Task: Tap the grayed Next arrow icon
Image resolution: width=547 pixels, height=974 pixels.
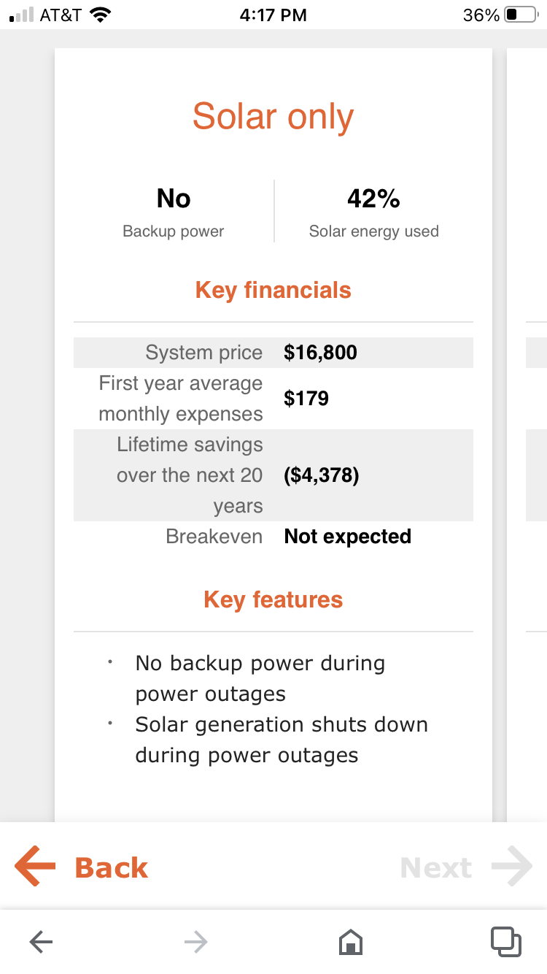Action: tap(512, 867)
